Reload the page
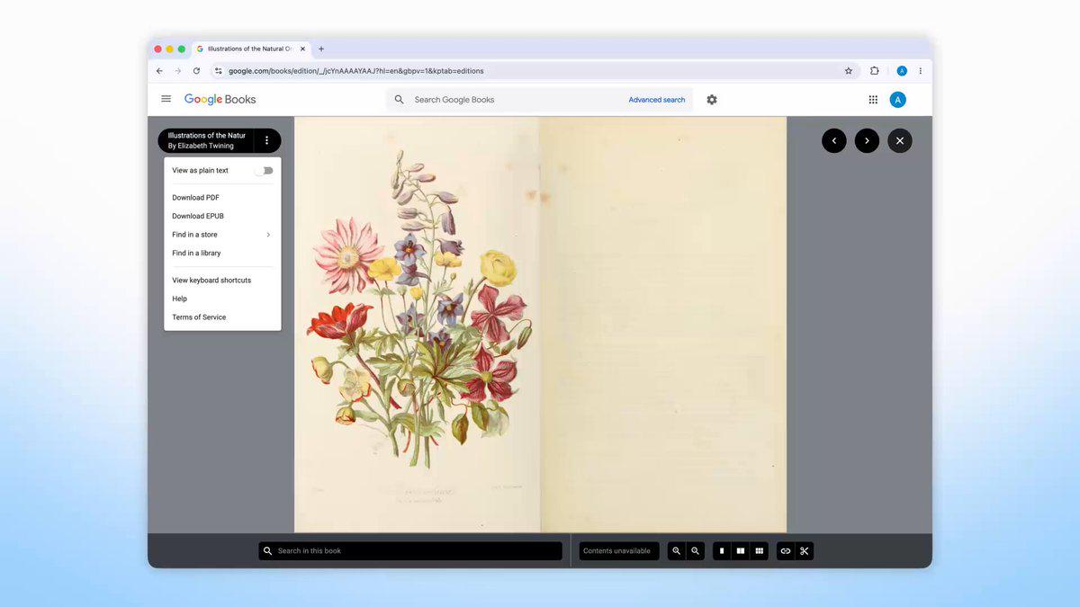Screen dimensions: 1080x607 point(196,71)
